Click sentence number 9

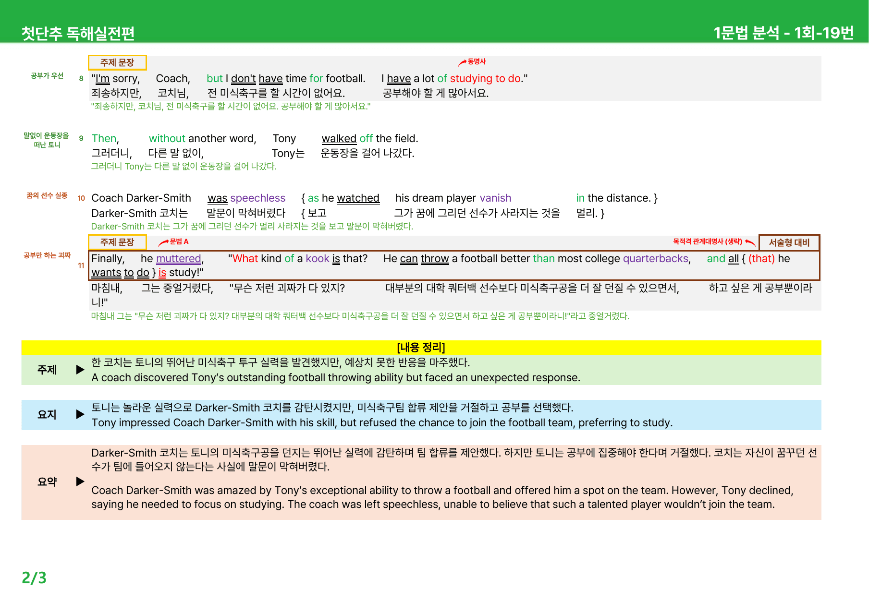[x=81, y=138]
